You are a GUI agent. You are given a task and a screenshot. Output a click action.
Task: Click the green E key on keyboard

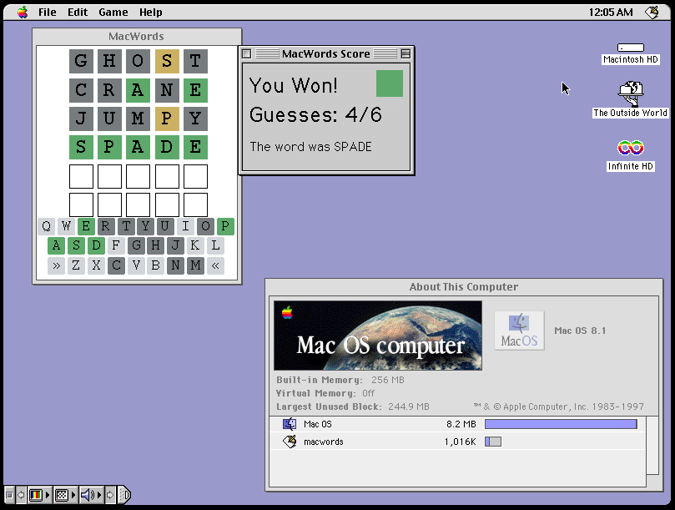(86, 226)
